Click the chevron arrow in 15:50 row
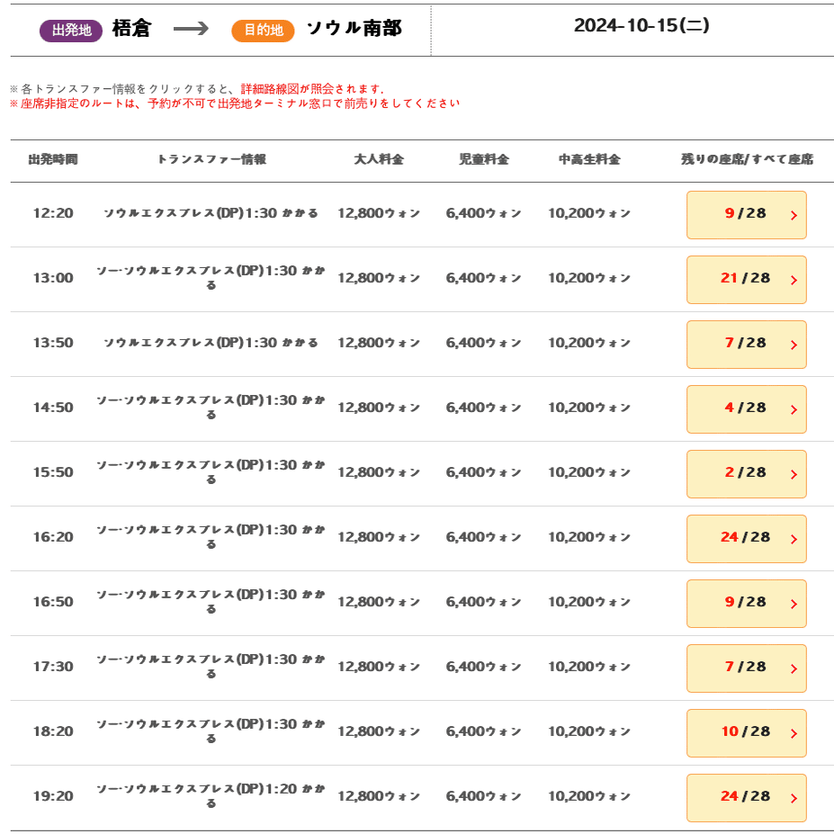 (x=794, y=474)
